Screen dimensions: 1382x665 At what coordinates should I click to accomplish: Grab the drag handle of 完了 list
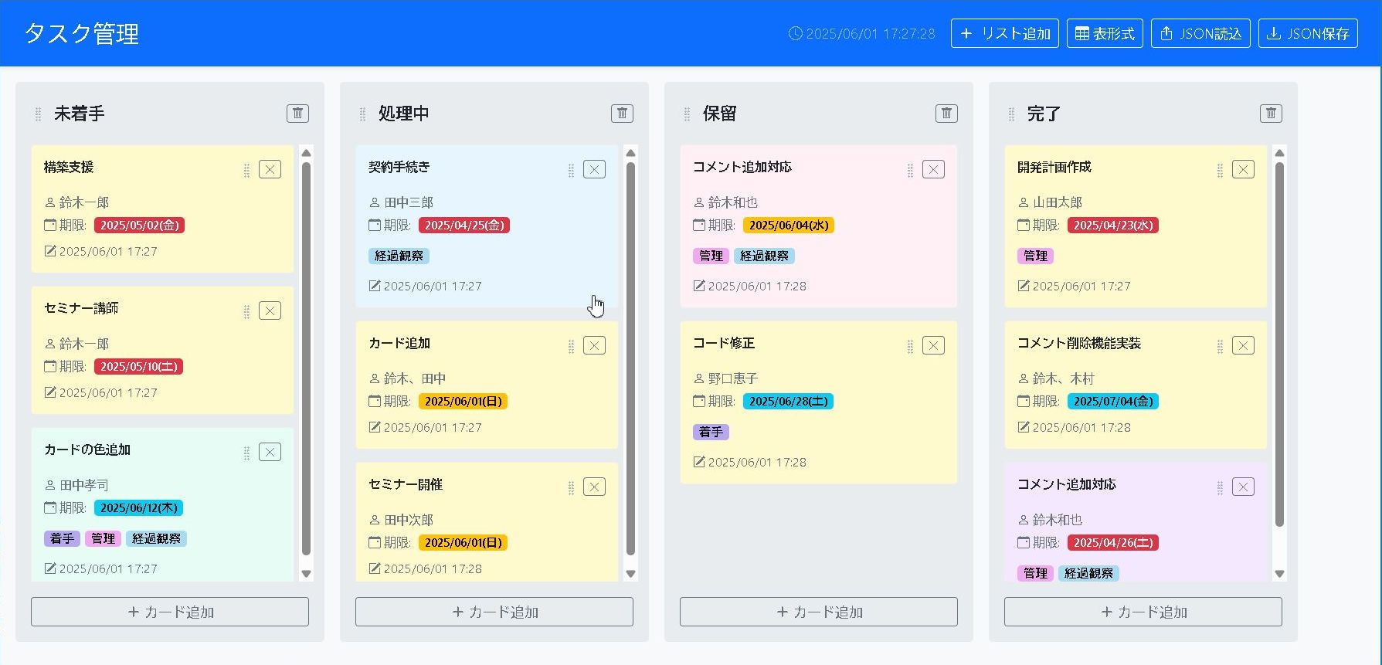pyautogui.click(x=1011, y=114)
